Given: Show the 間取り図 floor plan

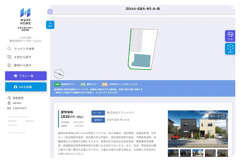Looking at the screenshot, I should [217, 116].
